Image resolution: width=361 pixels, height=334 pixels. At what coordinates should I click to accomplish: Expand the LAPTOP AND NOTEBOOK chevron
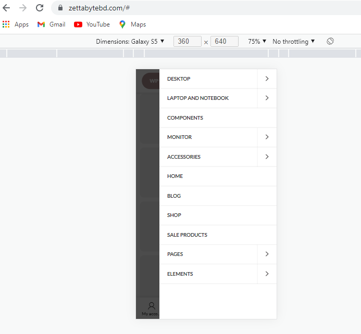[x=267, y=98]
